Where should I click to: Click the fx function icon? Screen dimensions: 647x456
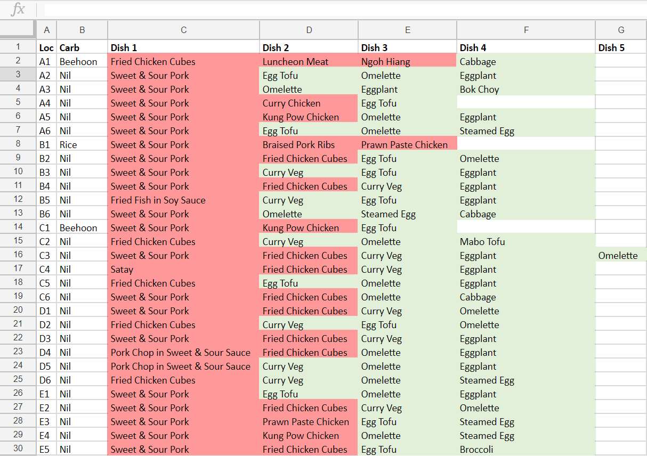pyautogui.click(x=18, y=9)
